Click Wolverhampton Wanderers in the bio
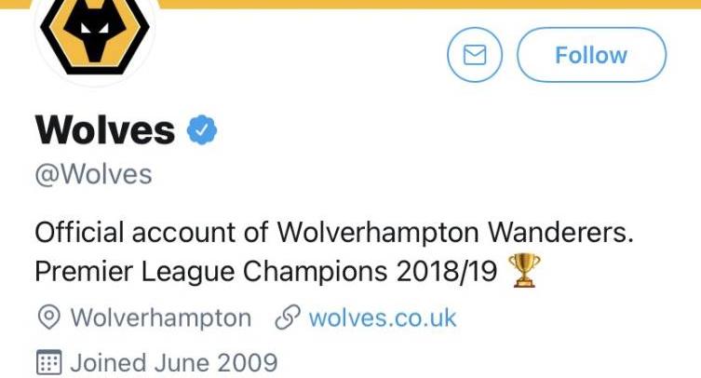 coord(455,233)
